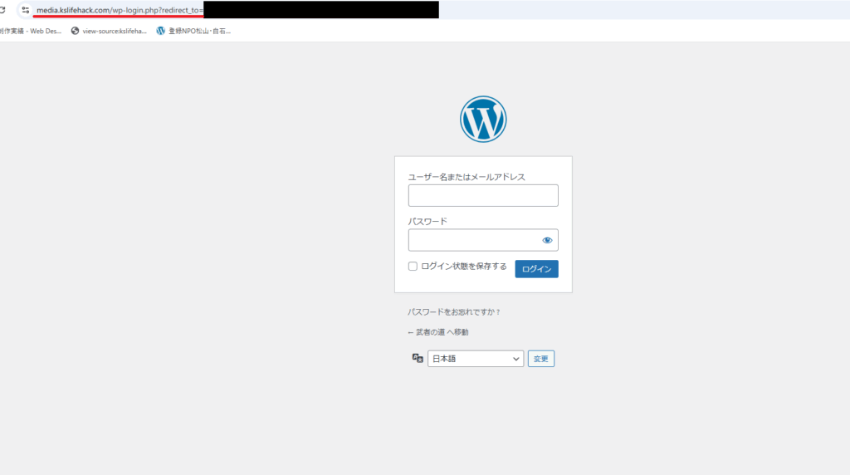Click the ログイン状態を保存する label text
Viewport: 850px width, 475px height.
pyautogui.click(x=463, y=267)
